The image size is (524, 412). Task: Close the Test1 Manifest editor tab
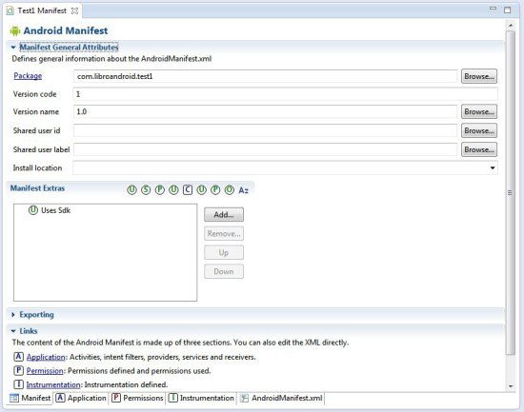pyautogui.click(x=75, y=11)
